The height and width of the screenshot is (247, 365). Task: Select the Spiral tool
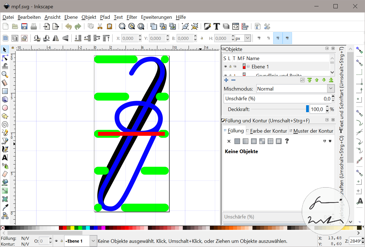point(5,124)
